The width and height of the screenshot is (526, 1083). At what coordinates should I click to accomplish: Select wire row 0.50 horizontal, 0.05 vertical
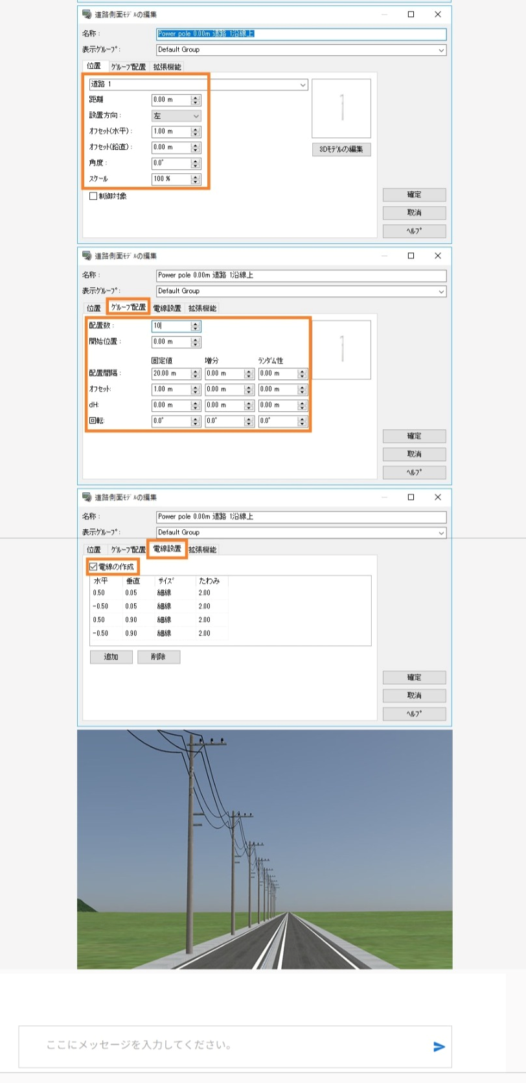click(160, 593)
